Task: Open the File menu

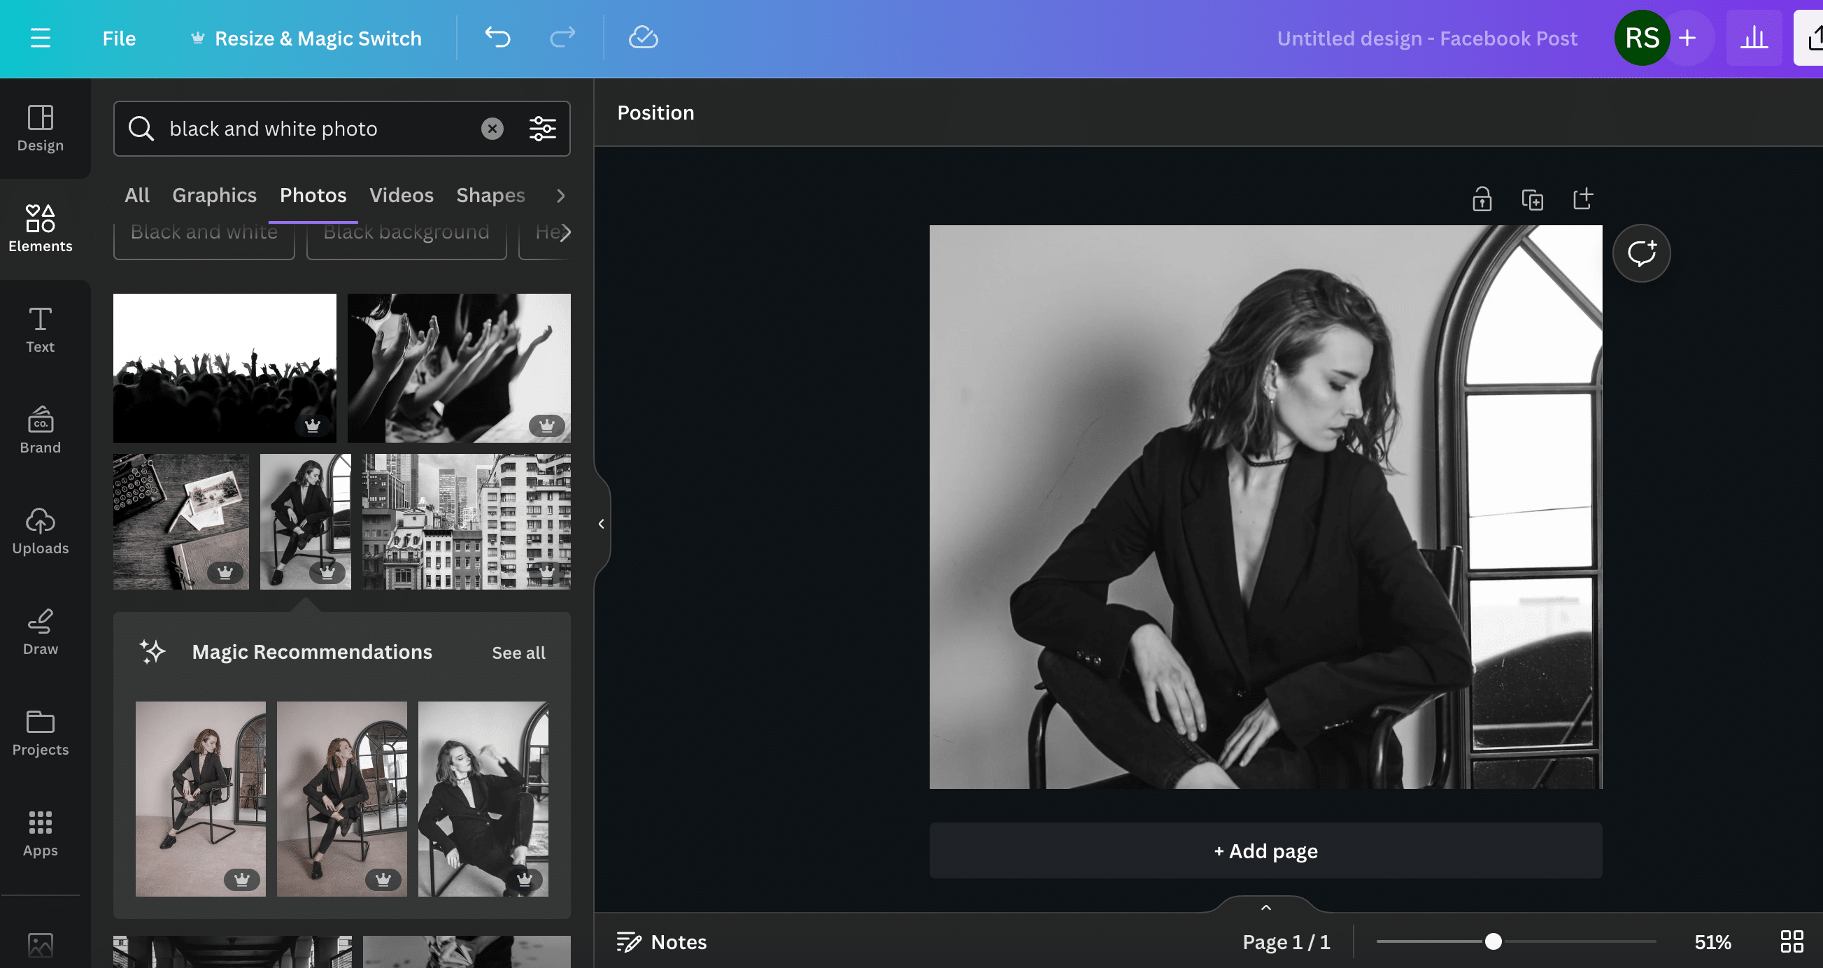Action: tap(119, 38)
